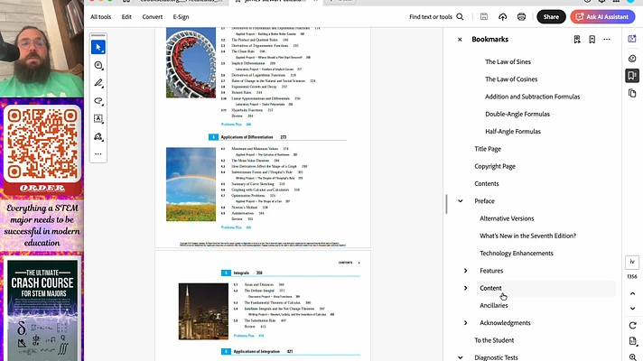Collapse the Diagnostic Tests bookmark
The image size is (643, 361).
tap(460, 357)
